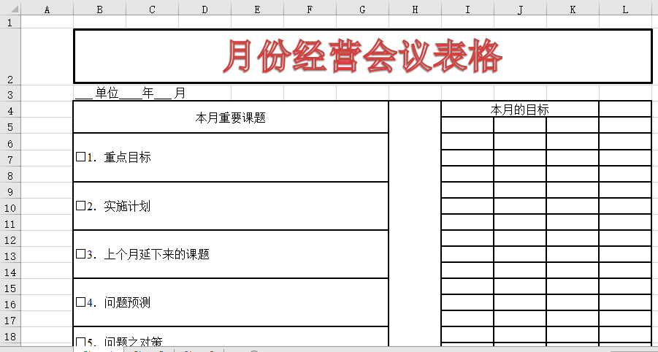Tick the checkbox before 1. 重点目标
The image size is (658, 352).
pos(80,157)
